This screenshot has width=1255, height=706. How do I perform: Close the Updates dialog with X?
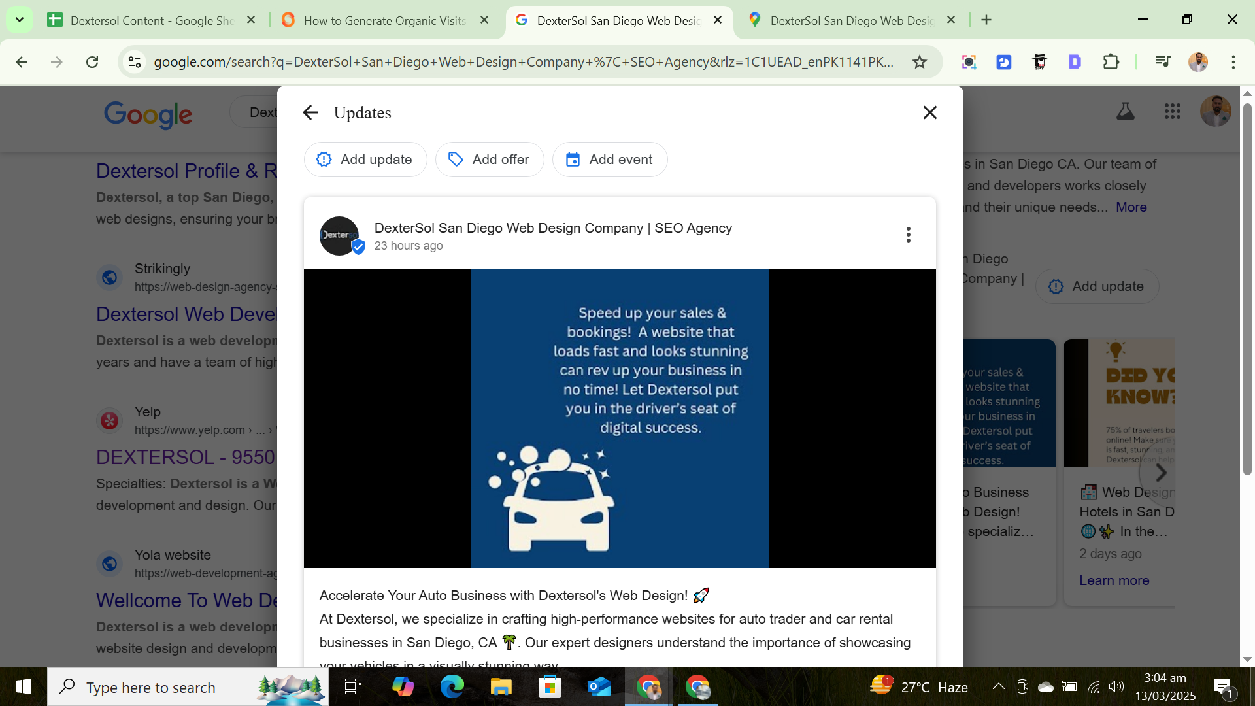coord(929,112)
